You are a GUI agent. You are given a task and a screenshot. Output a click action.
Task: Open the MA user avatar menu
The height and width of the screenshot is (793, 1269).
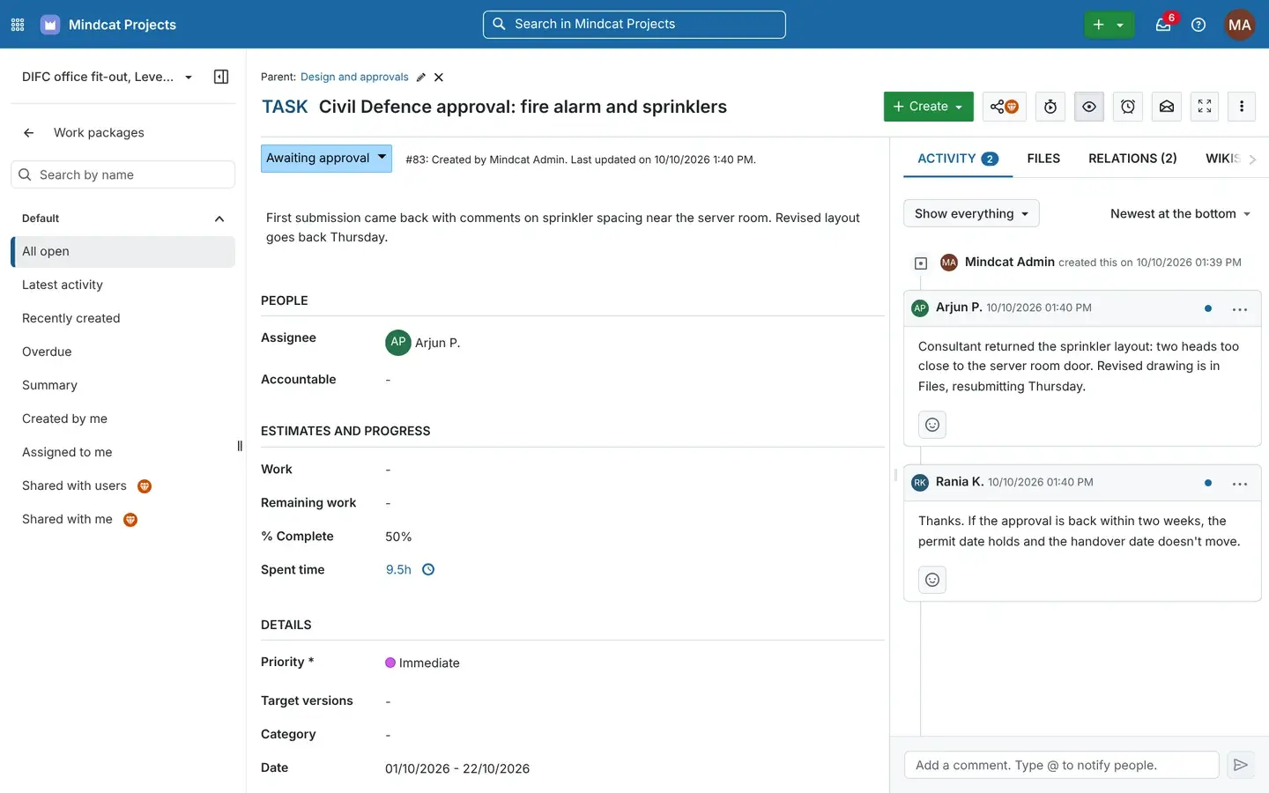click(1240, 25)
